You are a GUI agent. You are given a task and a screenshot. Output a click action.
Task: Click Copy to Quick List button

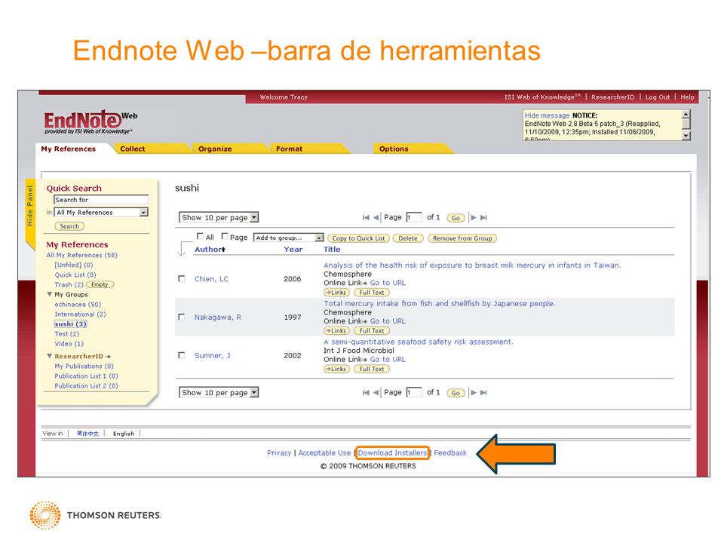[x=358, y=238]
